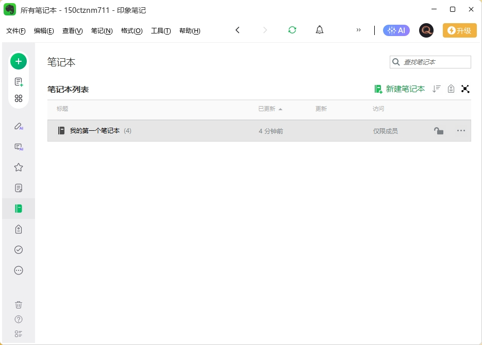The image size is (482, 345).
Task: Open the trash icon in the sidebar
Action: [x=19, y=304]
